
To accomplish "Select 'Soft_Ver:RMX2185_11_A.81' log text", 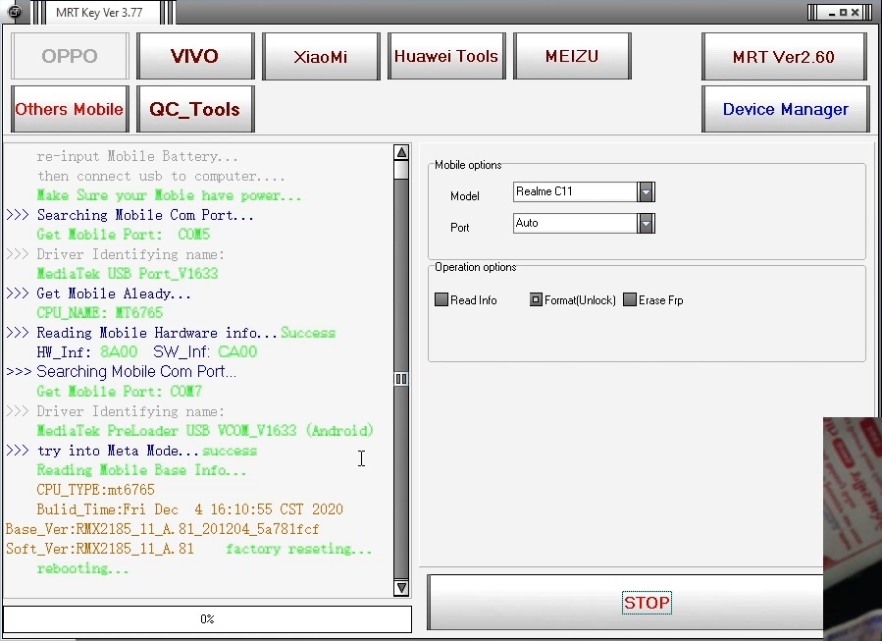I will coord(100,550).
